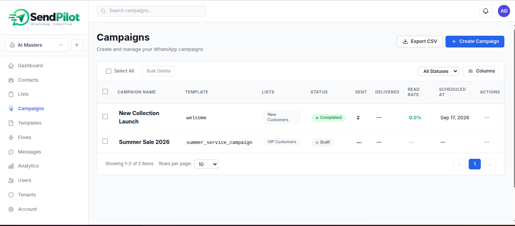Click the Scheduled At column header

[x=452, y=92]
